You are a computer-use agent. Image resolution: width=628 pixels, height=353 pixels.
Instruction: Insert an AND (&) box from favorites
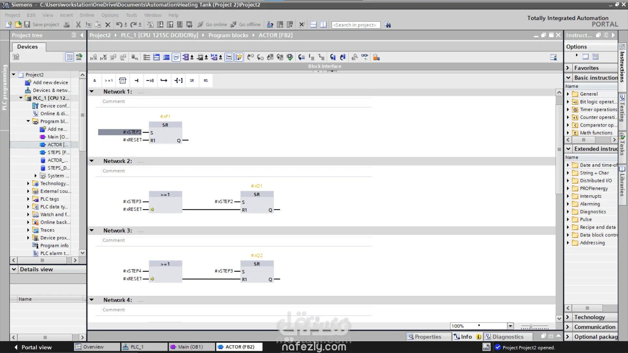coord(95,80)
